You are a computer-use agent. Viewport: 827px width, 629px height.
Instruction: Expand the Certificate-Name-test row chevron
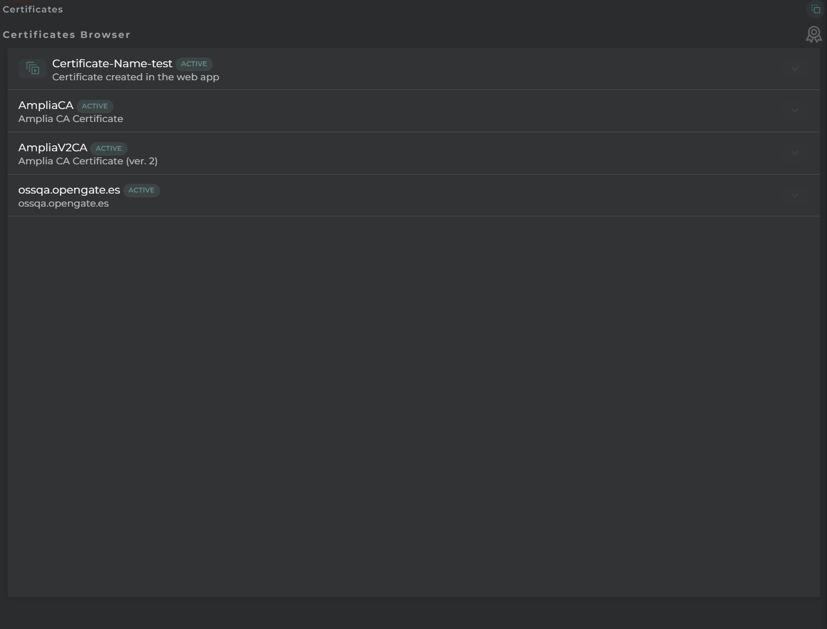click(x=795, y=69)
